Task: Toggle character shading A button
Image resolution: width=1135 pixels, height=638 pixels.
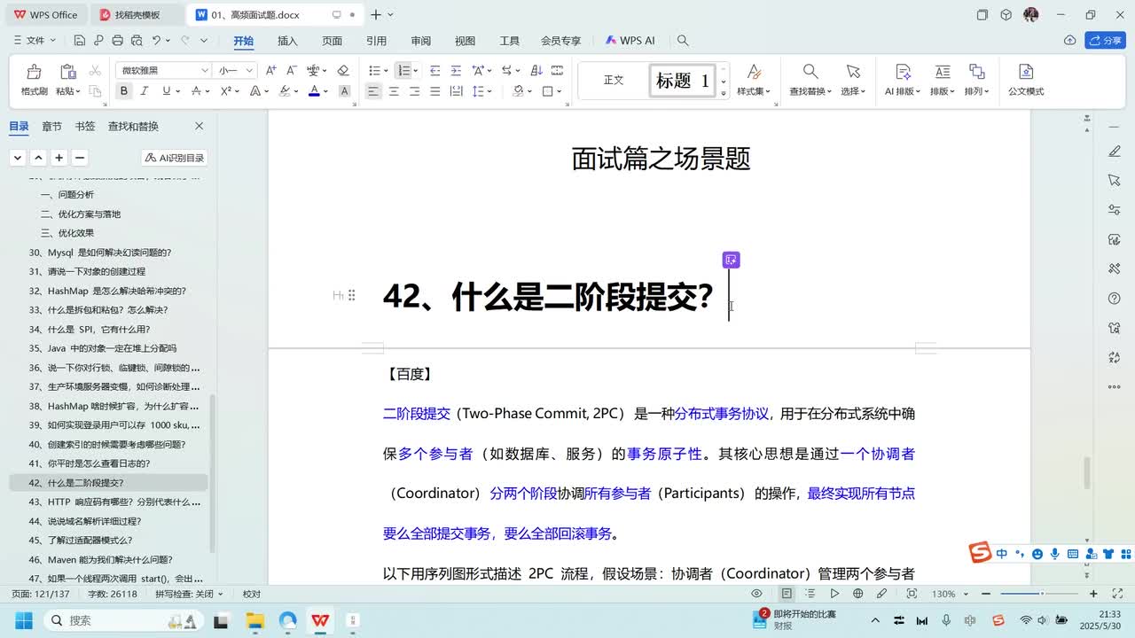Action: click(345, 91)
